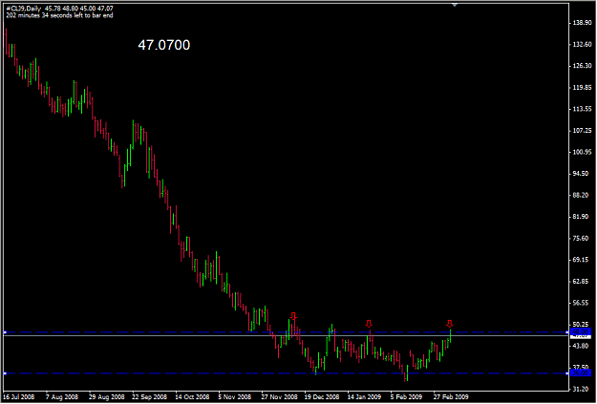Click the red down arrow near 27 Nov 2008
Screen dimensions: 597x404
293,316
